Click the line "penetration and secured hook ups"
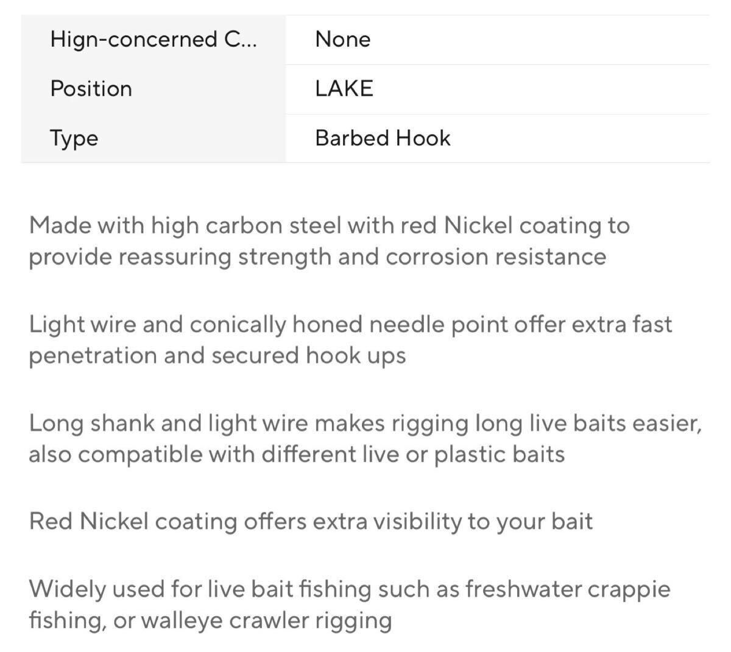 217,355
